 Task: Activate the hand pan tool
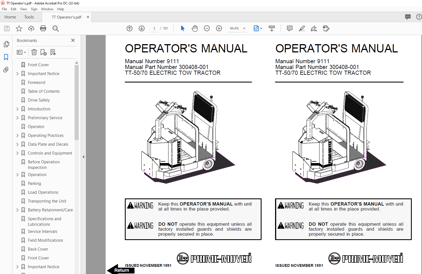pos(195,28)
